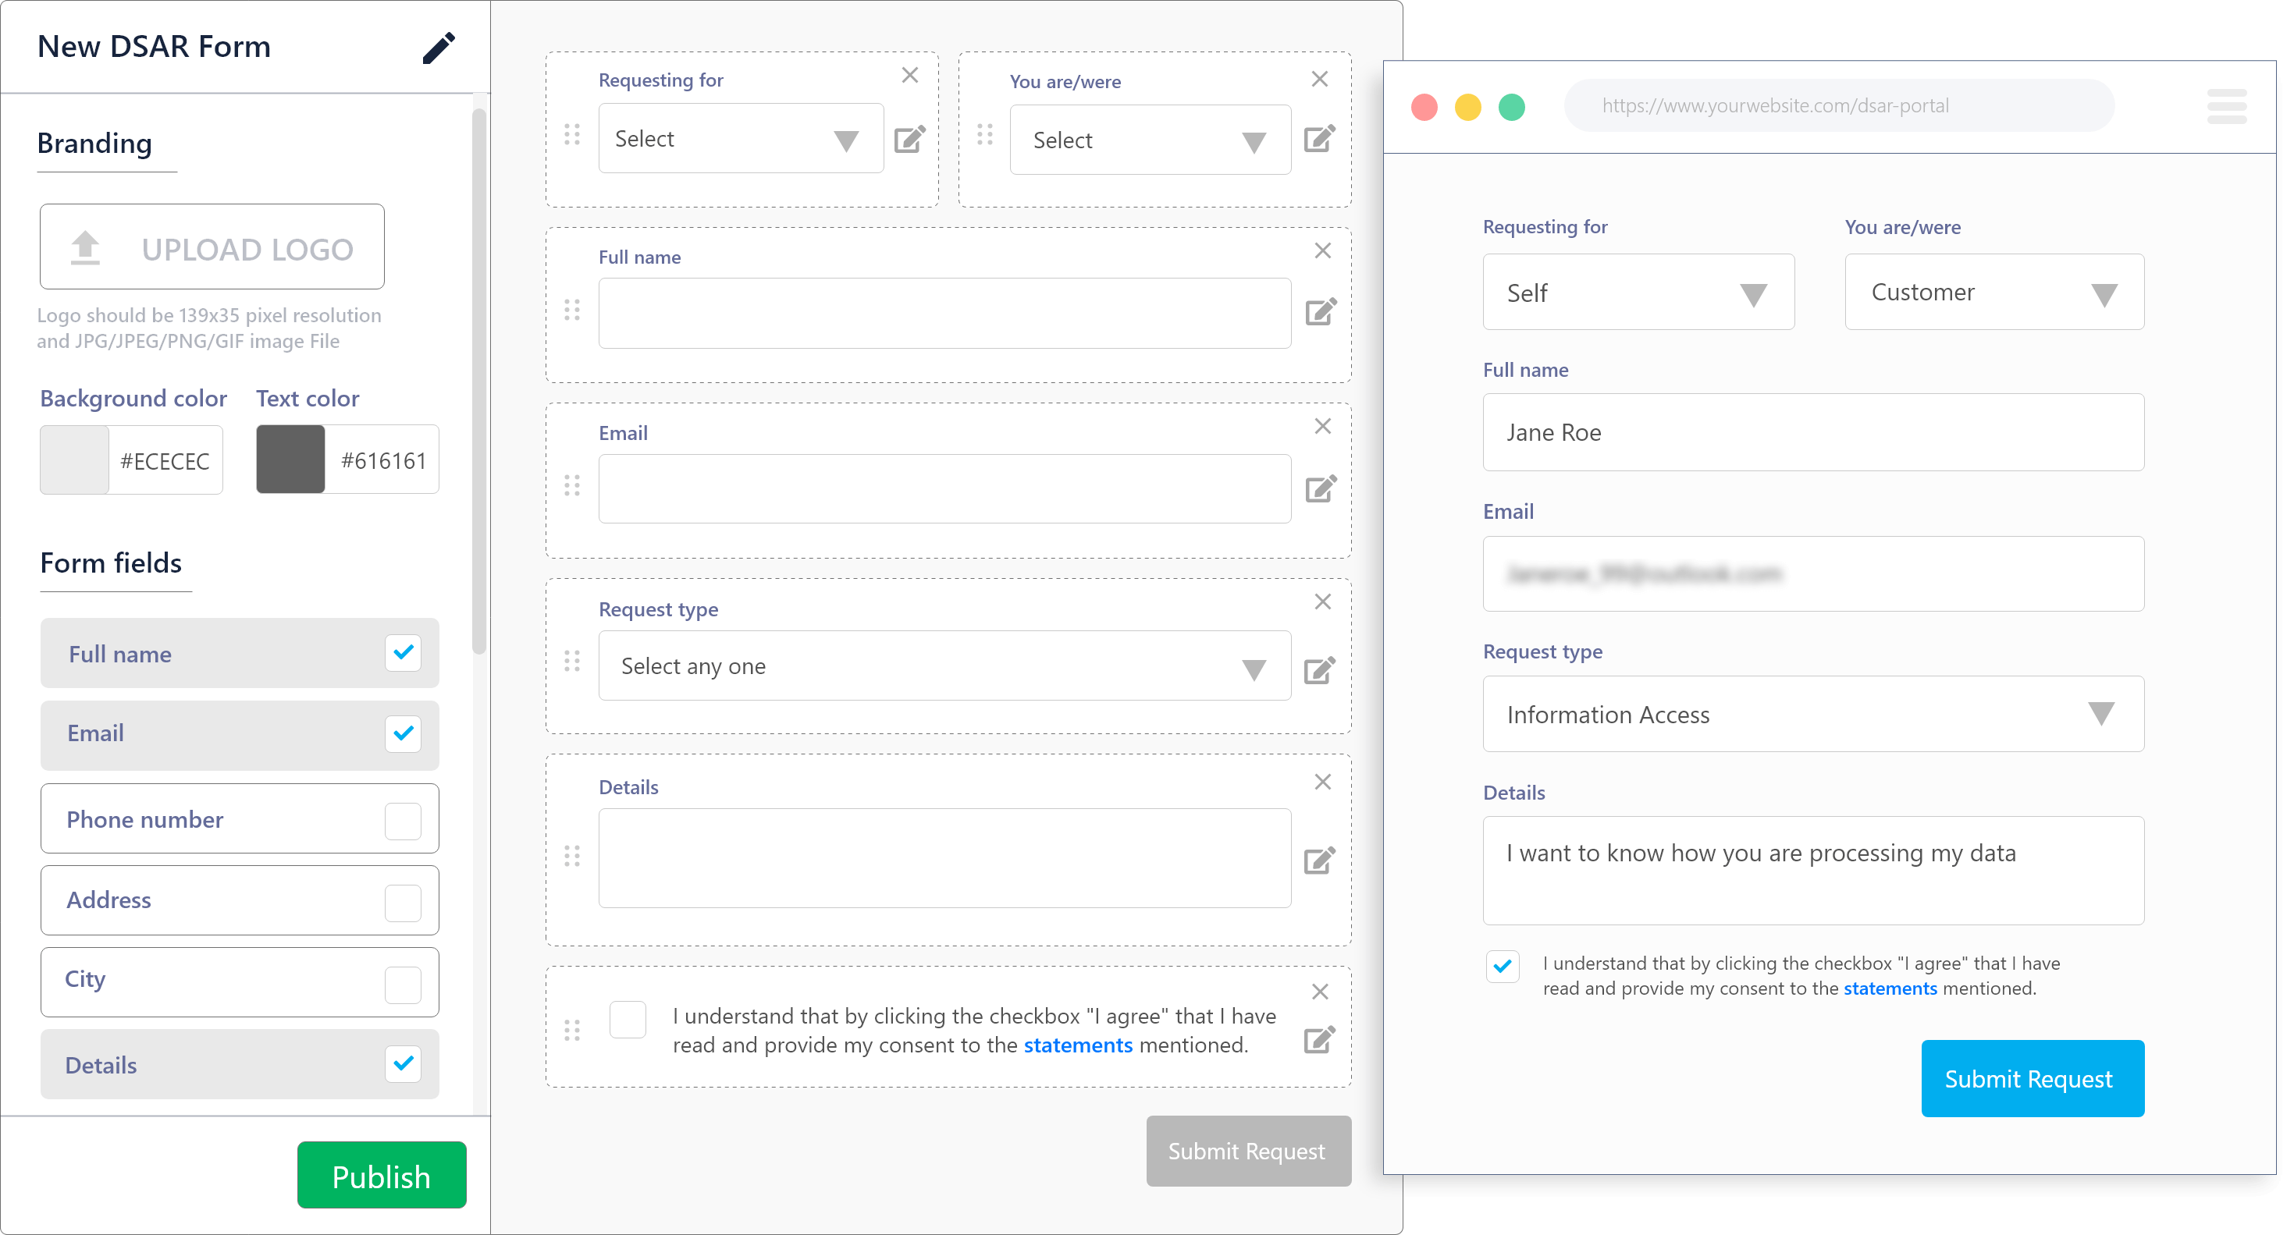Open the You are/were Select dropdown in builder

tap(1151, 140)
